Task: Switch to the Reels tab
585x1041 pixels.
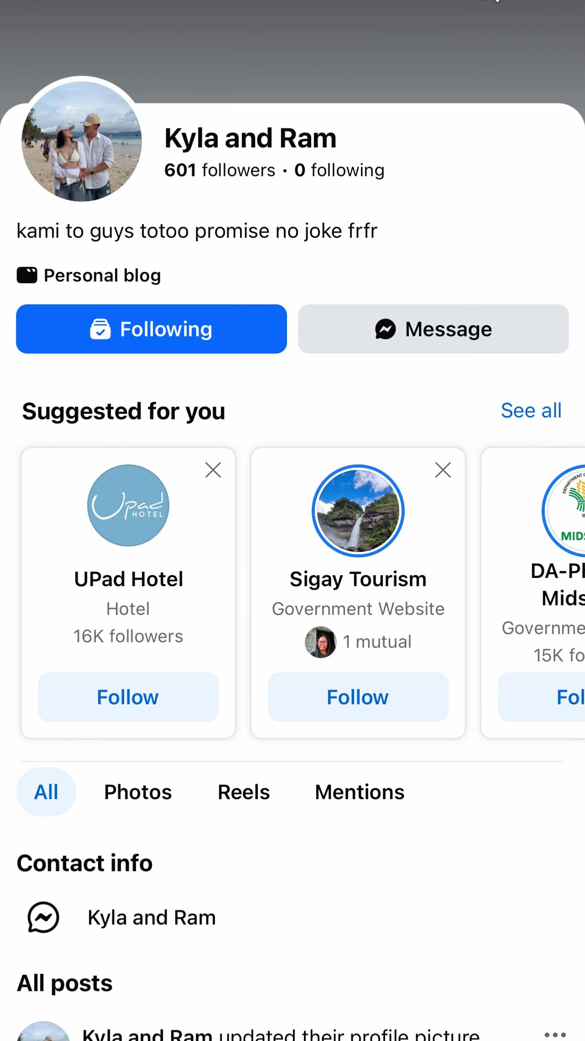Action: click(244, 792)
